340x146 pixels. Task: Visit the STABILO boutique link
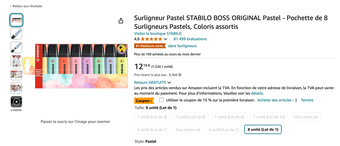(158, 33)
